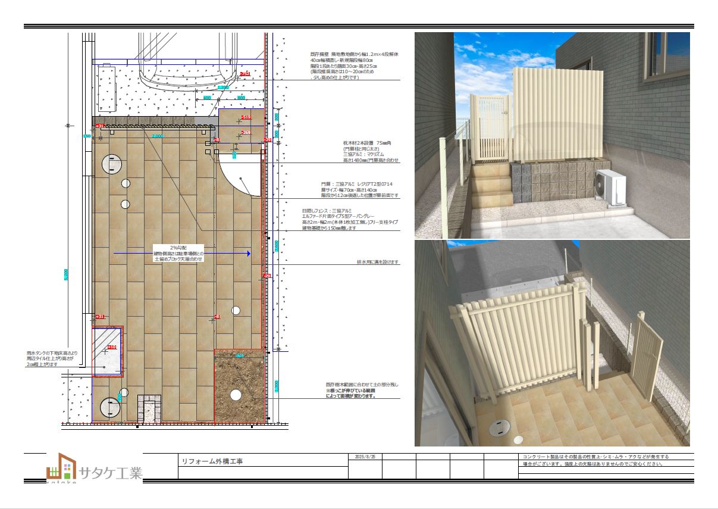718x509 pixels.
Task: Open the upper 3D rendering of gate and fence
Action: point(551,135)
